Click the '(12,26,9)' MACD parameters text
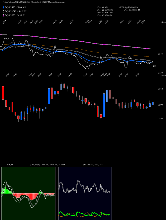The height and width of the screenshot is (220, 166). click(35, 165)
